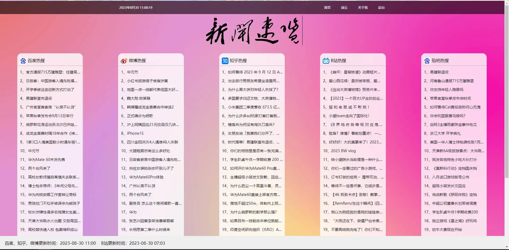509x250 pixels.
Task: Open Tieba item 超级小桀发长文回应
Action: 445,186
